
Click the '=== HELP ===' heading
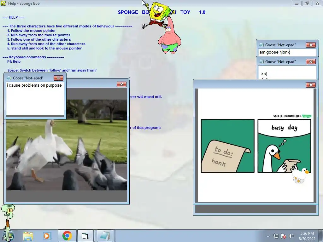(x=13, y=17)
